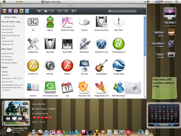Click the file list scrollbar thumb
Viewport: 181px width, 136px height.
145,37
